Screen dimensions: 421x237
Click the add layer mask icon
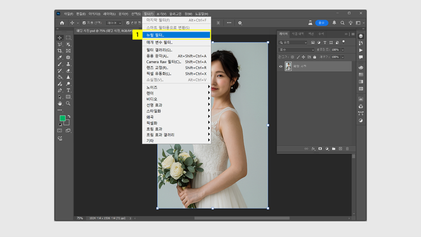coord(320,149)
